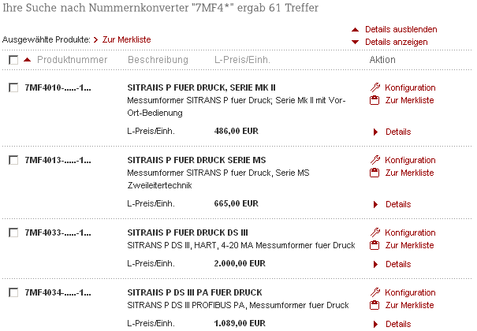Image resolution: width=477 pixels, height=331 pixels.
Task: Tick the checkbox for product 7MF4013
Action: (x=13, y=160)
